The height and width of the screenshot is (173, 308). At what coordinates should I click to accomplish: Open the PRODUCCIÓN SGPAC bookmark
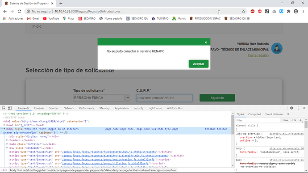(205, 18)
